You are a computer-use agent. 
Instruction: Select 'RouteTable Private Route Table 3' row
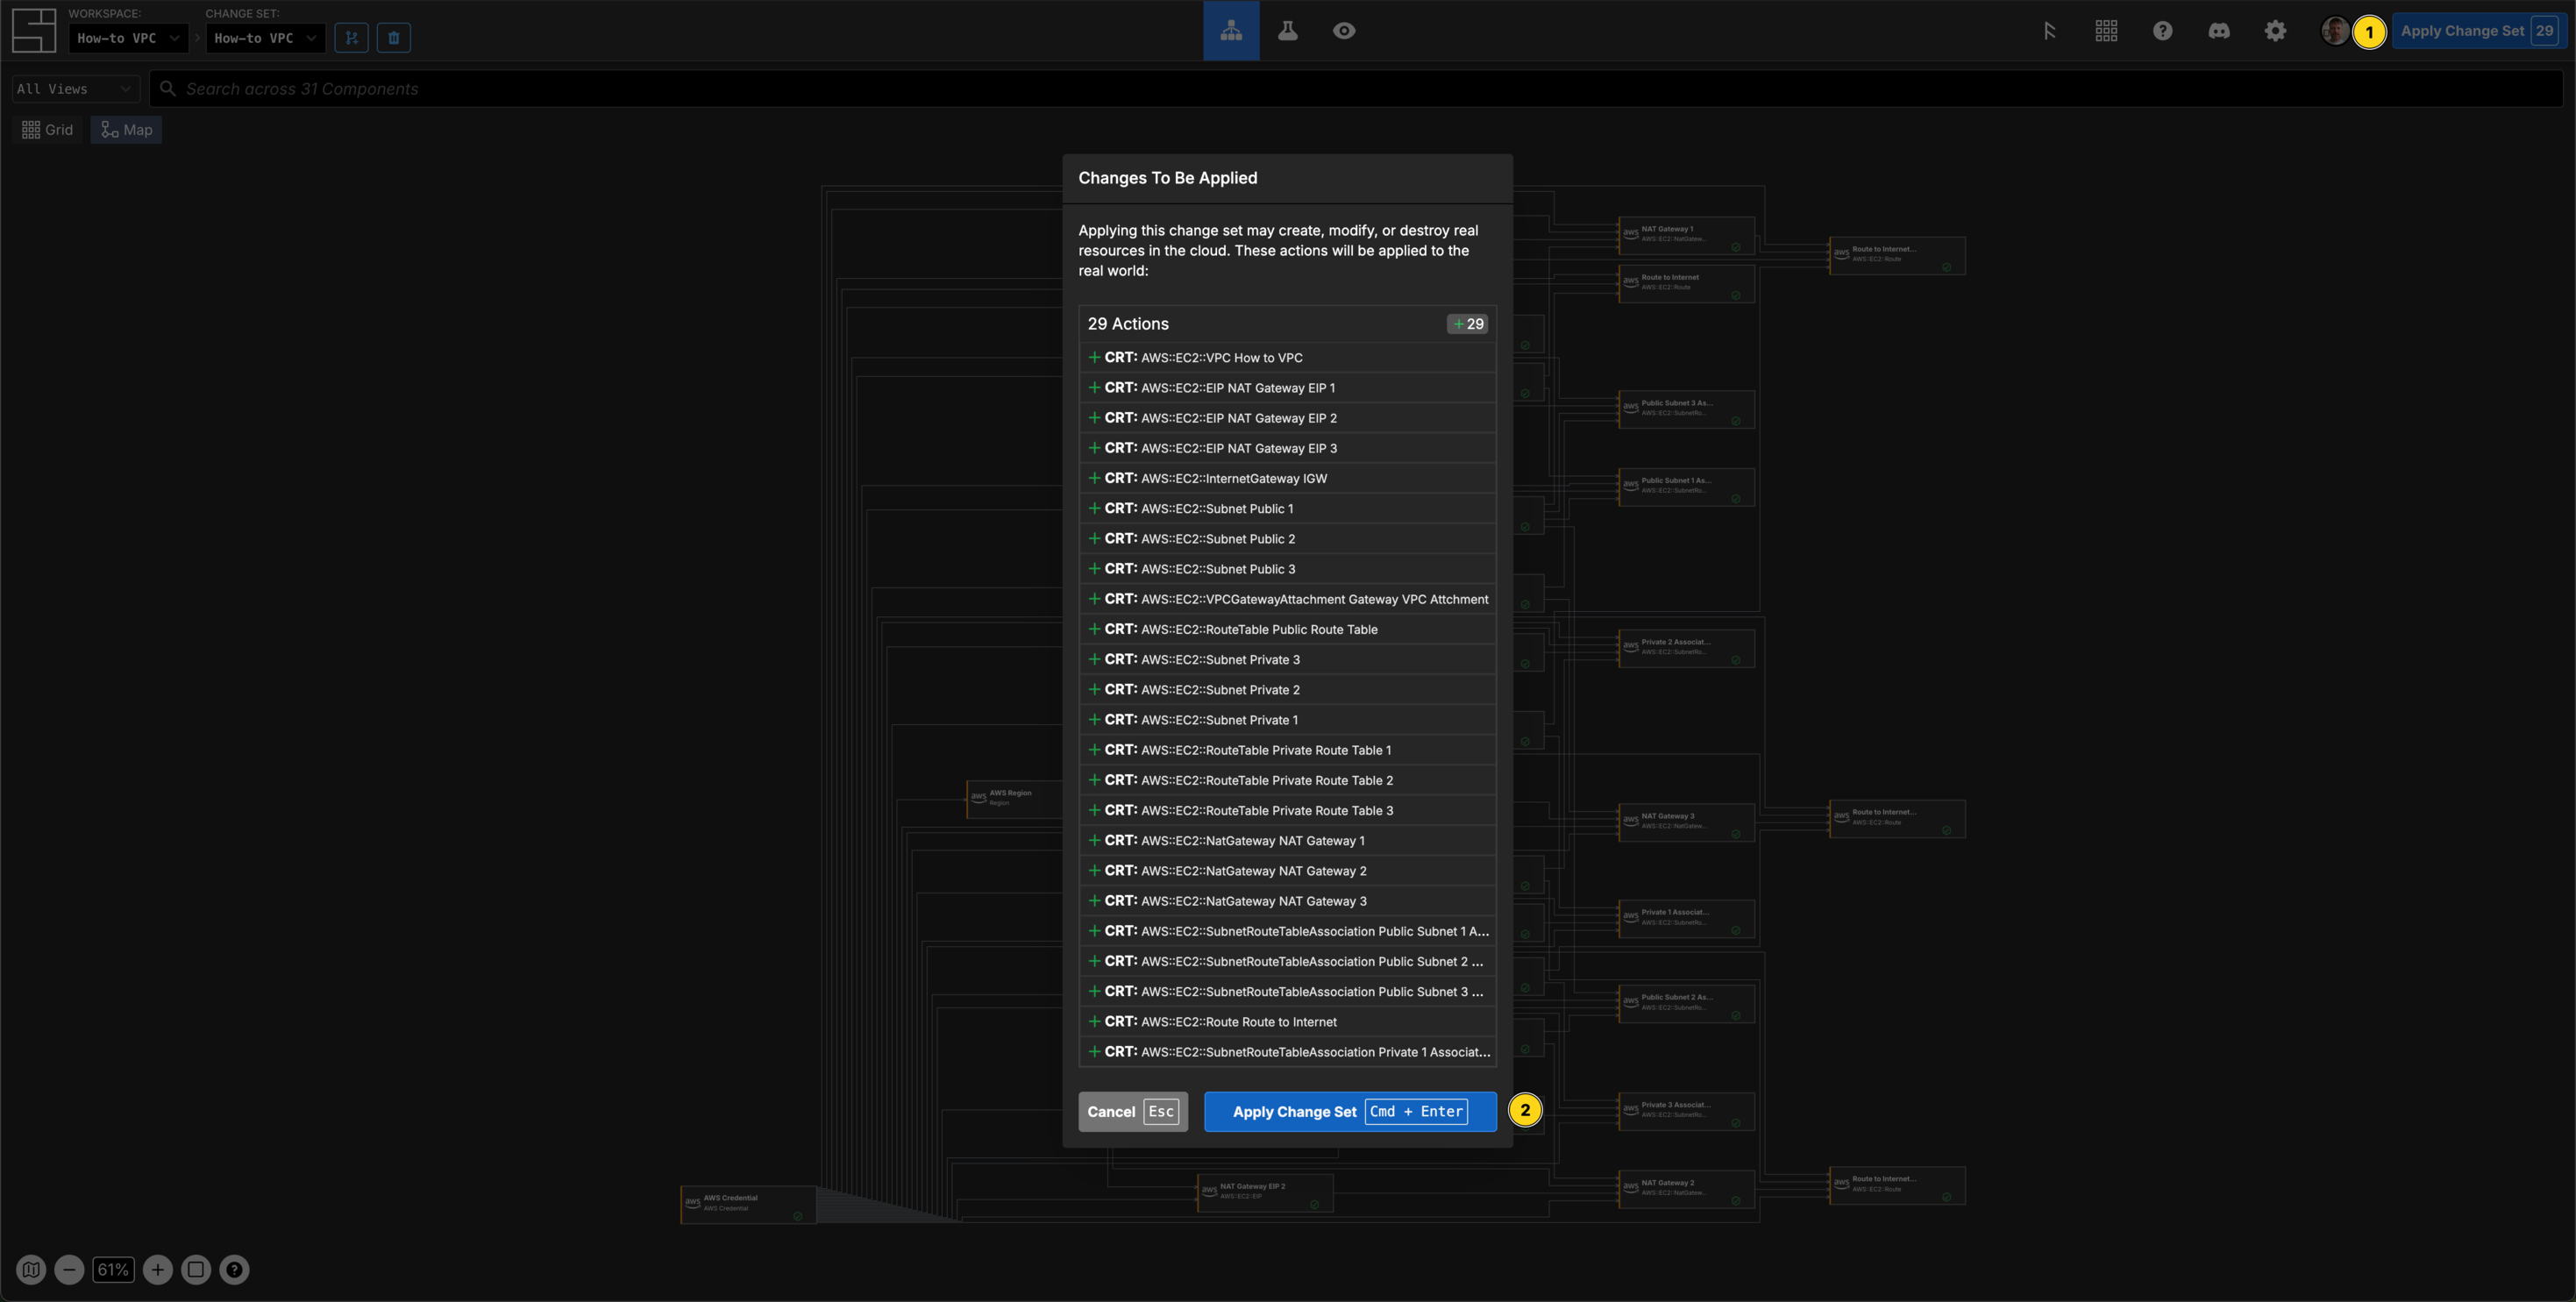click(1287, 811)
